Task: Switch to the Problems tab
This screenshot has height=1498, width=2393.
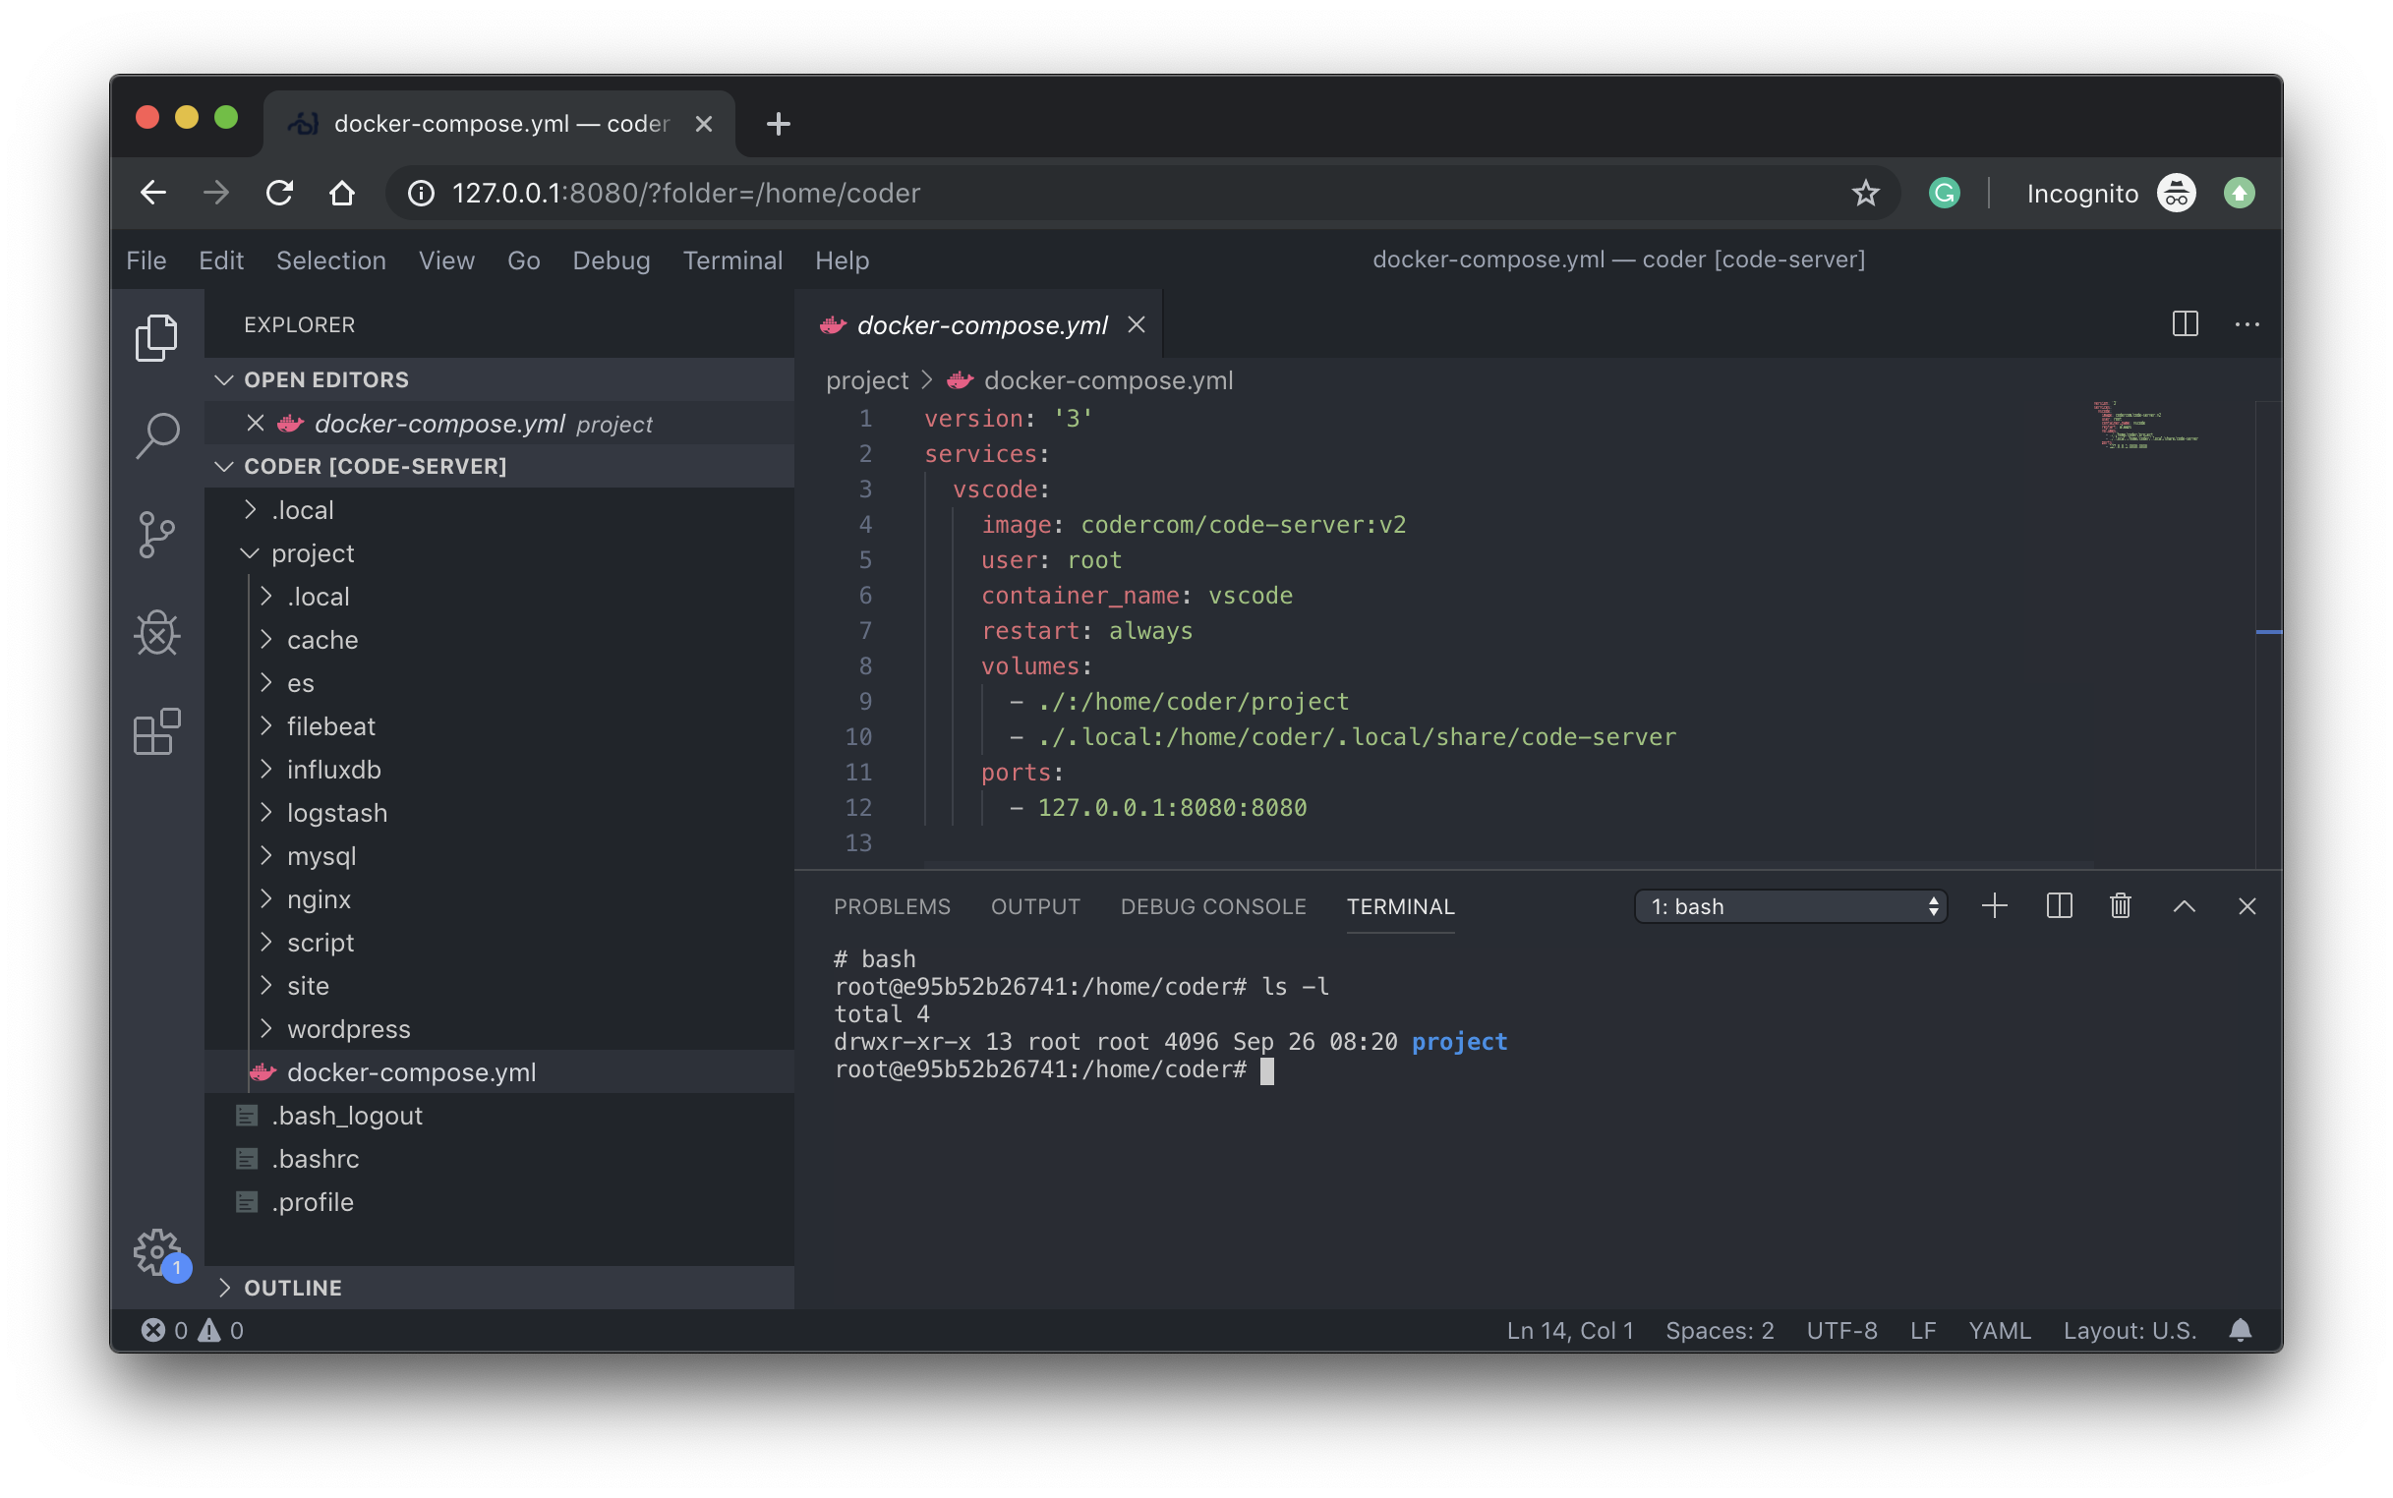Action: (891, 905)
